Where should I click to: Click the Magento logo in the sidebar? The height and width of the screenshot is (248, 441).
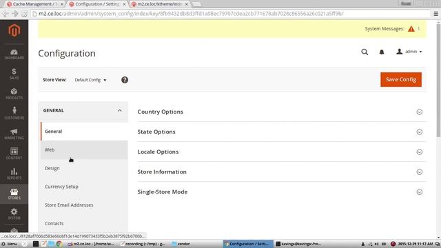[x=14, y=30]
